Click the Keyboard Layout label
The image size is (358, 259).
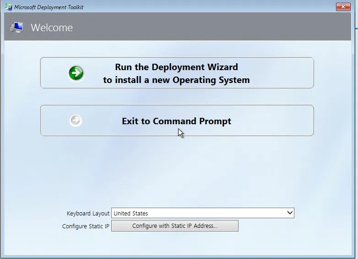(x=88, y=213)
